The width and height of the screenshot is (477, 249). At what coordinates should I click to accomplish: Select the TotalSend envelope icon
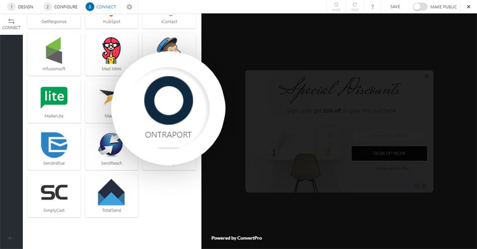tap(111, 192)
